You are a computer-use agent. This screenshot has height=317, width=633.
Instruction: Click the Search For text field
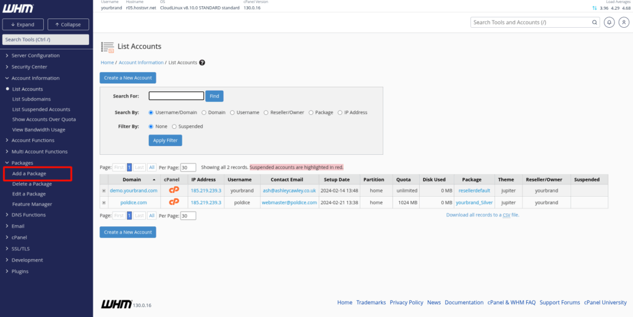pyautogui.click(x=176, y=96)
